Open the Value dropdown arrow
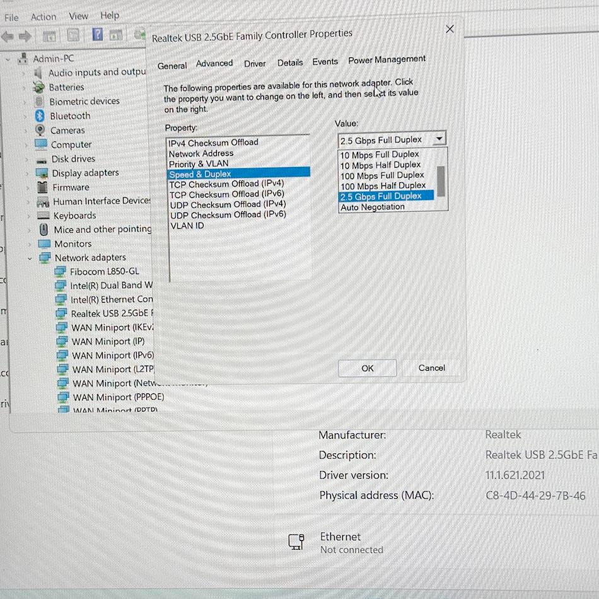Viewport: 599px width, 599px height. (x=439, y=139)
